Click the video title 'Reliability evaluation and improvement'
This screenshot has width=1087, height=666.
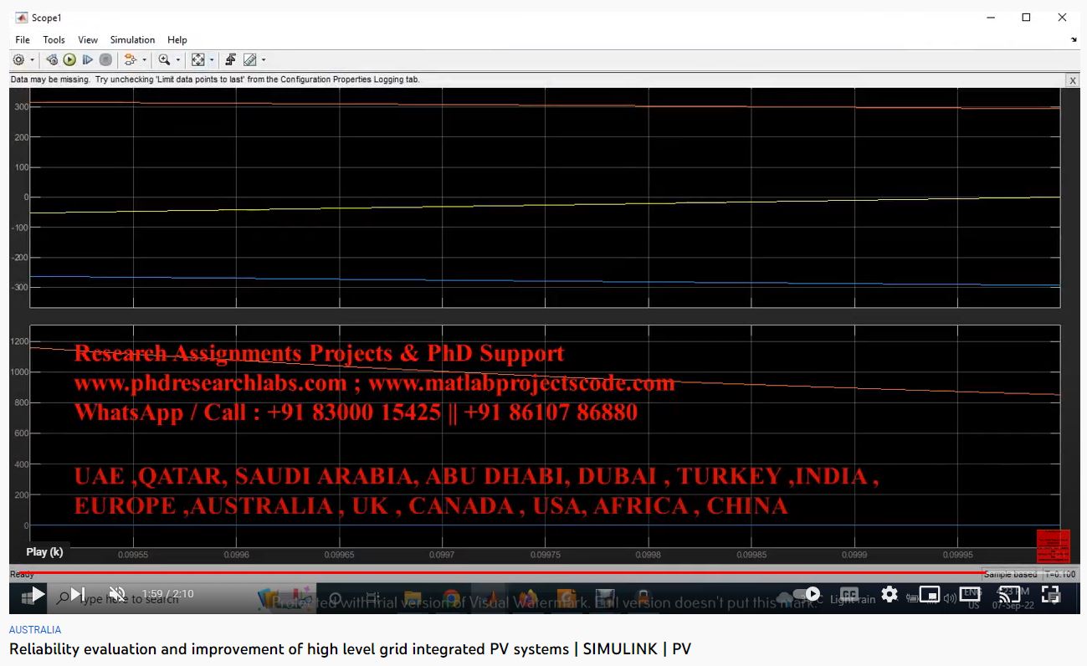350,648
